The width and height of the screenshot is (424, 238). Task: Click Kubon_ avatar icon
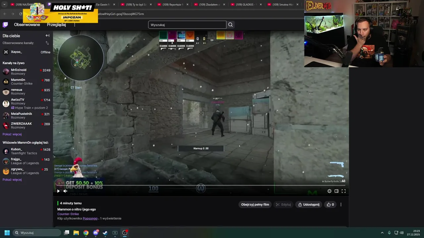6,151
